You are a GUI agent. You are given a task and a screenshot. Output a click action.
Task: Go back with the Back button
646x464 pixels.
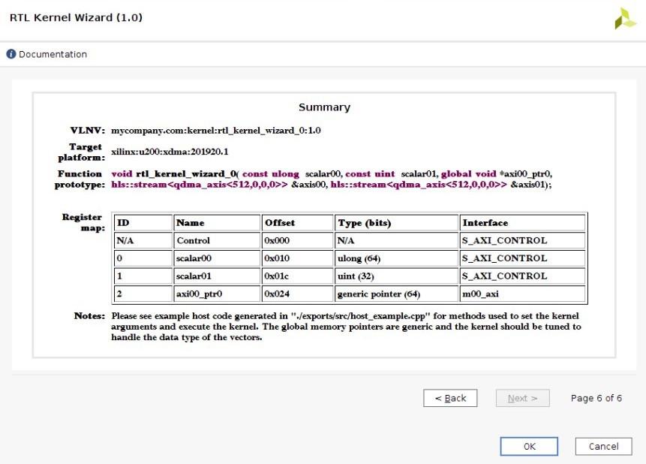pyautogui.click(x=450, y=398)
